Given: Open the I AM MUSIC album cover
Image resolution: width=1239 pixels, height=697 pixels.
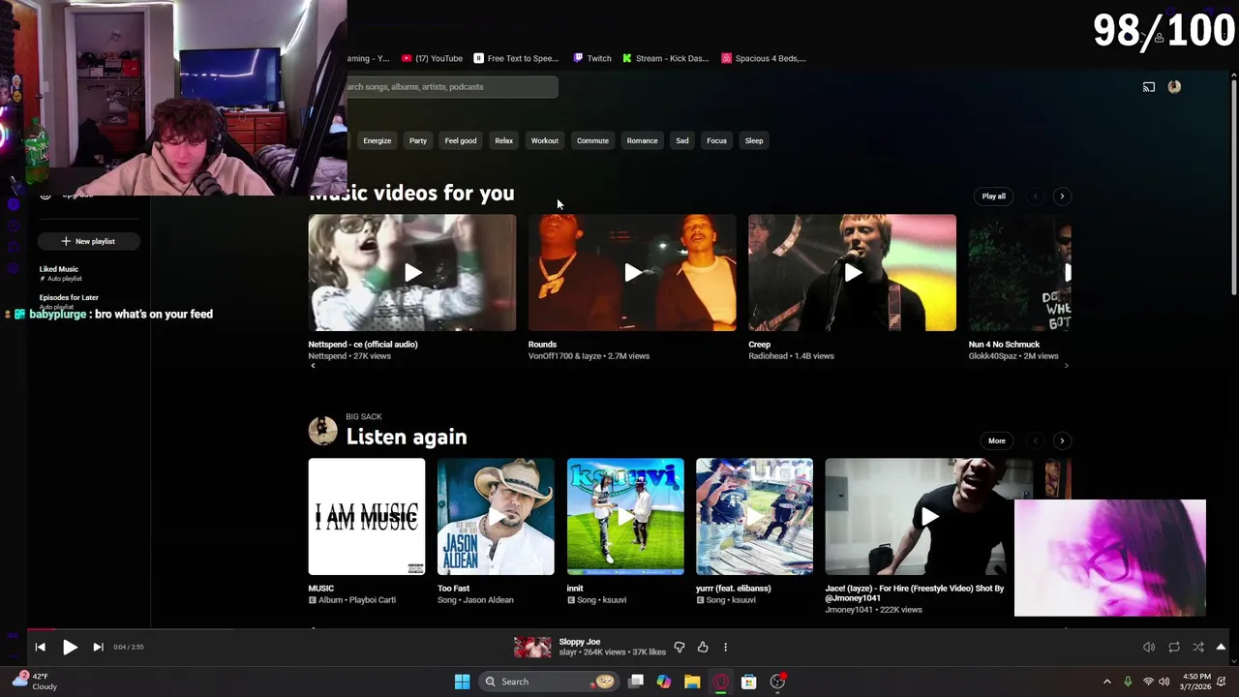Looking at the screenshot, I should coord(367,517).
